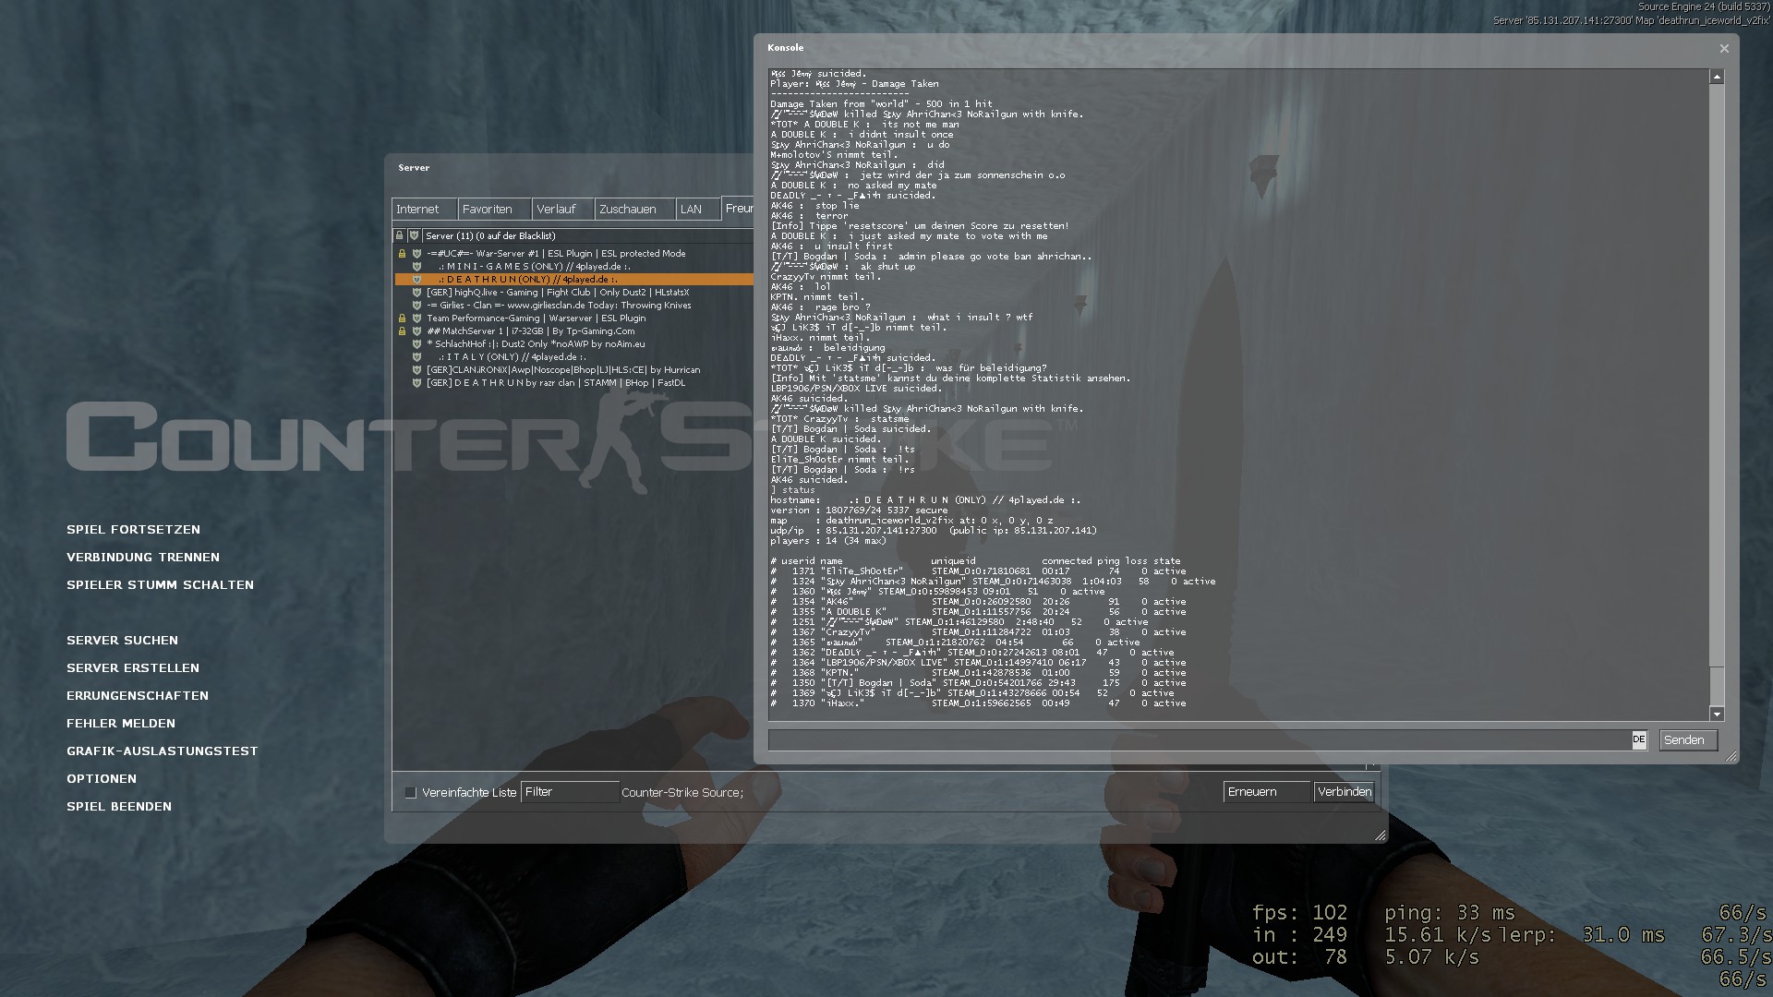Click the Verbinden button

[1345, 792]
